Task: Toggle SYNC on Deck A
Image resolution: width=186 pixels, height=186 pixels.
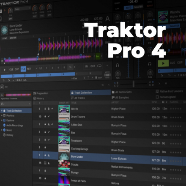Action: (x=5, y=38)
